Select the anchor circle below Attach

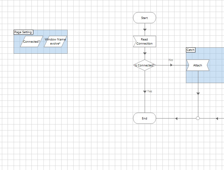tap(198, 118)
